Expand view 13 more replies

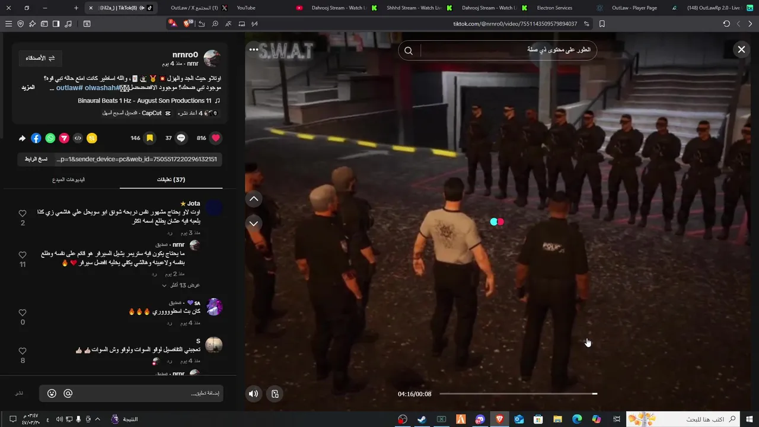[181, 285]
